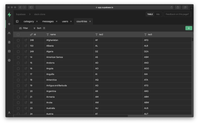Click the green add row plus button
The width and height of the screenshot is (199, 124).
(x=189, y=28)
